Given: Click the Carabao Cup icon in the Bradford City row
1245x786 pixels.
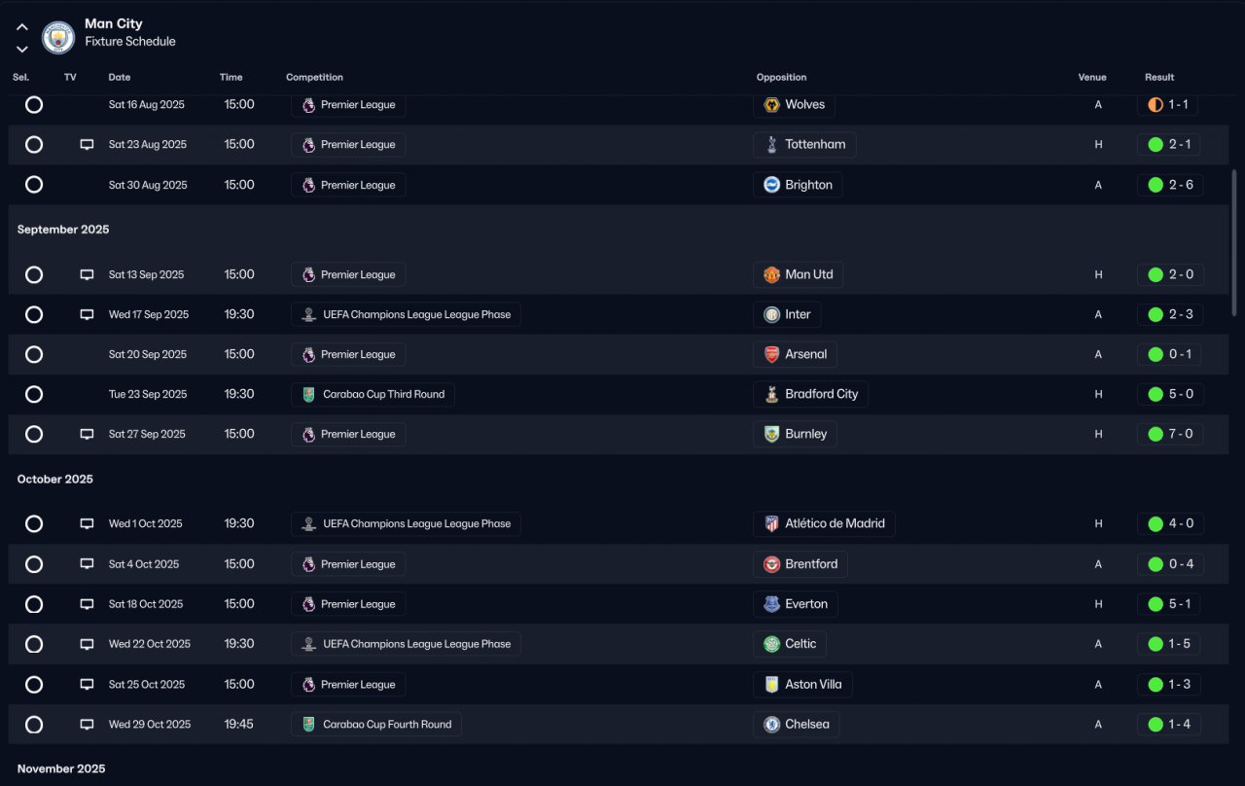Looking at the screenshot, I should 308,394.
